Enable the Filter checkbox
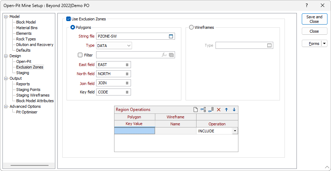331x171 pixels. tap(80, 55)
